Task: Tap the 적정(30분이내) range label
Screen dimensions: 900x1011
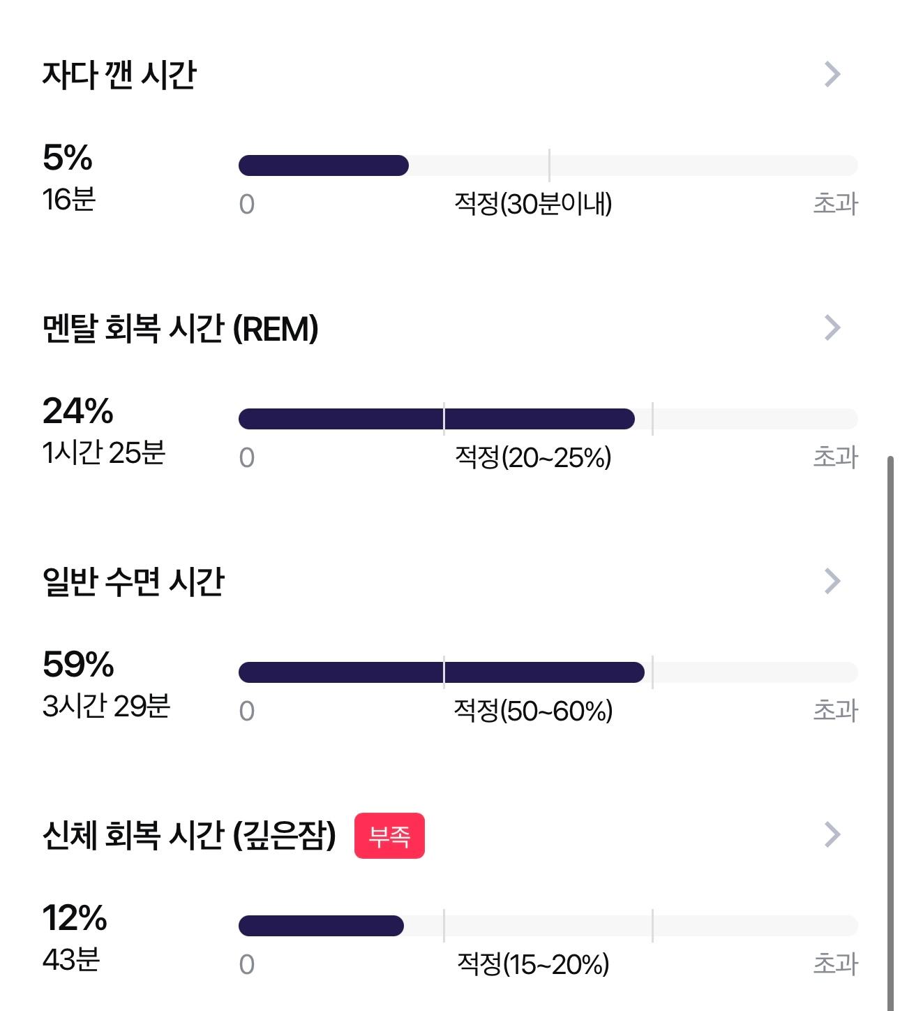Action: [x=533, y=205]
